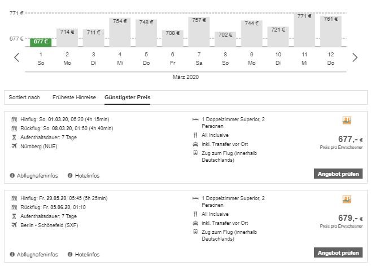
Task: Sort by Früheste Hinreise
Action: click(74, 97)
